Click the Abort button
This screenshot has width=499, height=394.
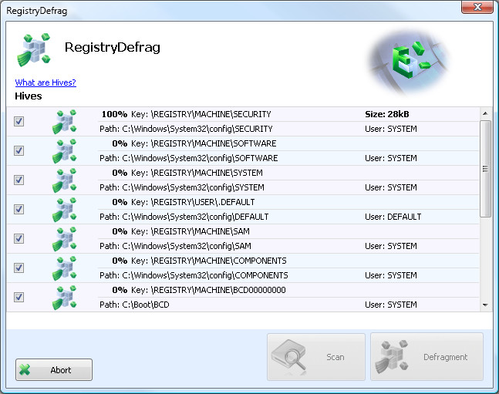coord(54,370)
